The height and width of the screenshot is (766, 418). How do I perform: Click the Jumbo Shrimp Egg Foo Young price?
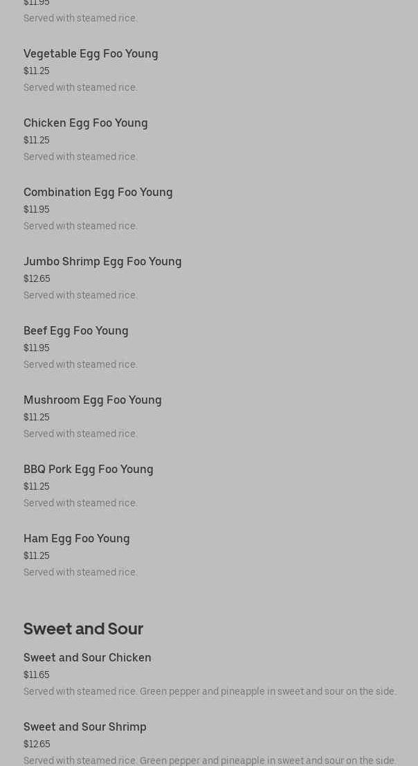pyautogui.click(x=37, y=279)
